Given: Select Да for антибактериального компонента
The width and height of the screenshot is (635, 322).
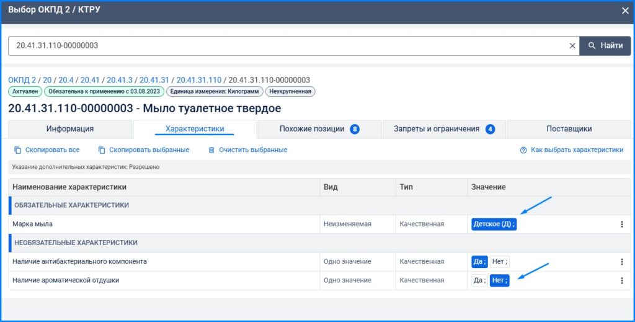Looking at the screenshot, I should (x=479, y=262).
